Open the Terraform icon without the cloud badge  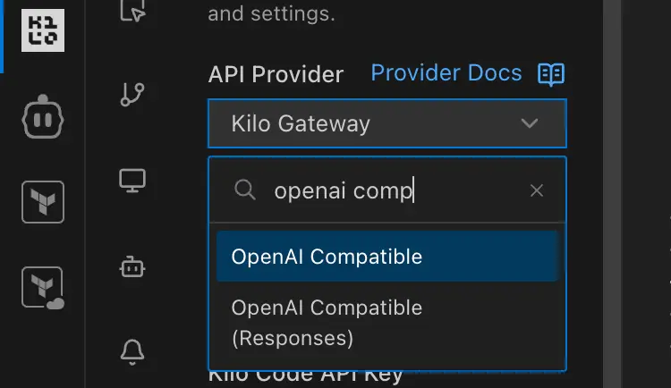[43, 202]
